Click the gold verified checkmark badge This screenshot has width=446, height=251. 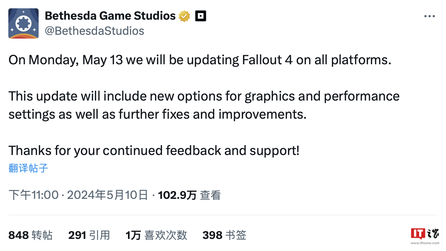pos(184,16)
